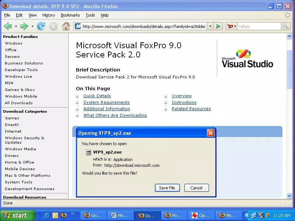Select Windows Security & Updates category
The width and height of the screenshot is (295, 221).
coord(24,140)
